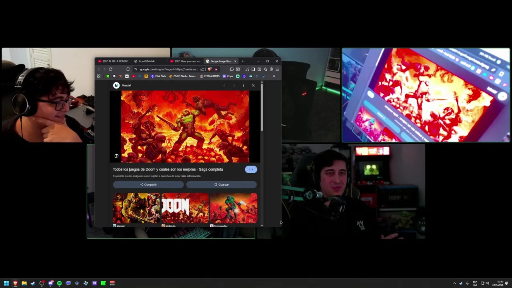Viewport: 512px width, 288px height.
Task: Open OBS Studio from the taskbar
Action: click(x=42, y=283)
